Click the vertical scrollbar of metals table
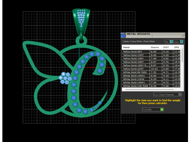 coord(182,55)
